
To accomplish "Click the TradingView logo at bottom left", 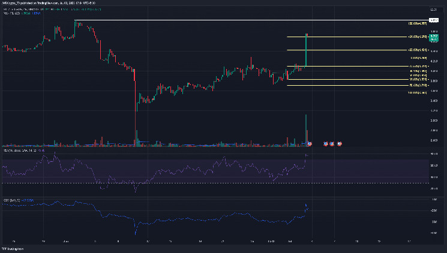I will point(13,249).
